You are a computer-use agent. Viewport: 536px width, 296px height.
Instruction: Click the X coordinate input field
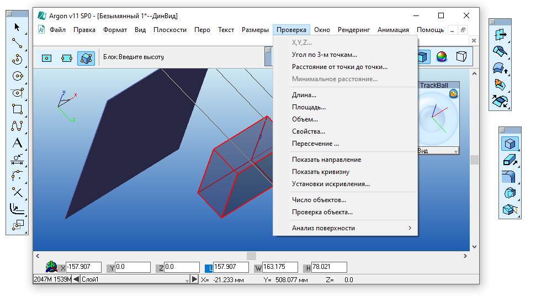coord(83,267)
